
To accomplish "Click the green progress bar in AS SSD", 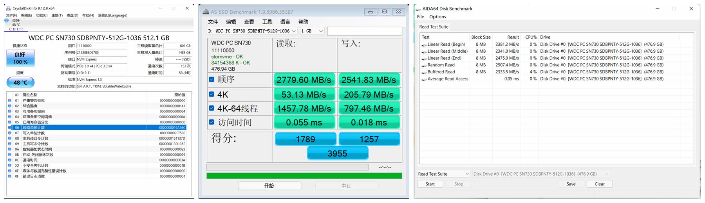I will tap(304, 176).
